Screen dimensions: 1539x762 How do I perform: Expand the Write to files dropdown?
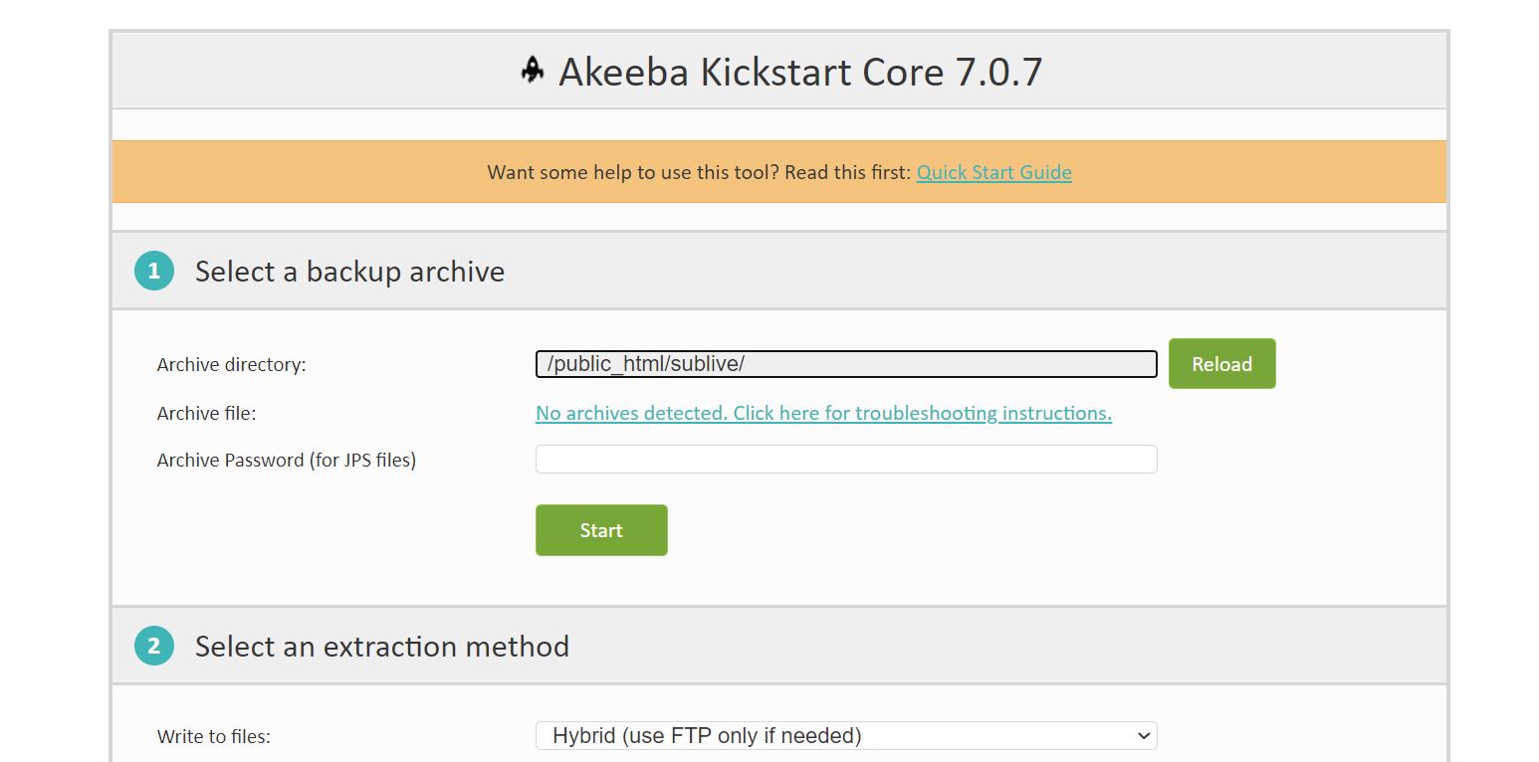[846, 735]
